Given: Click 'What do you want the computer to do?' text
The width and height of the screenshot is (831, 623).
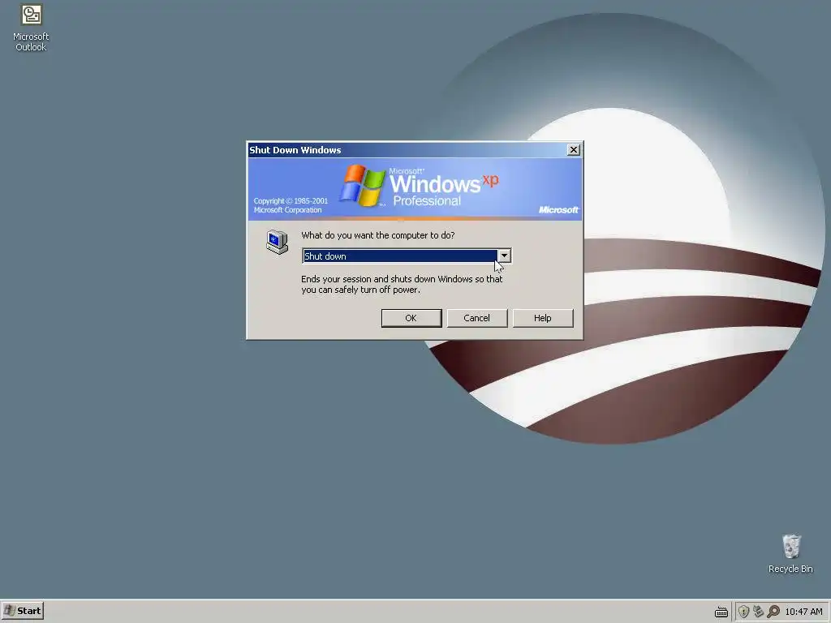Looking at the screenshot, I should coord(378,235).
